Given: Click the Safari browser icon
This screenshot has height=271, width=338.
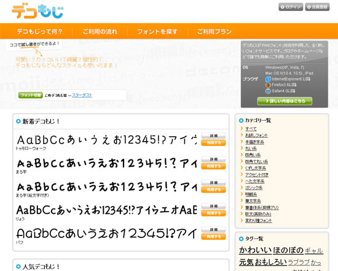Looking at the screenshot, I should point(268,91).
